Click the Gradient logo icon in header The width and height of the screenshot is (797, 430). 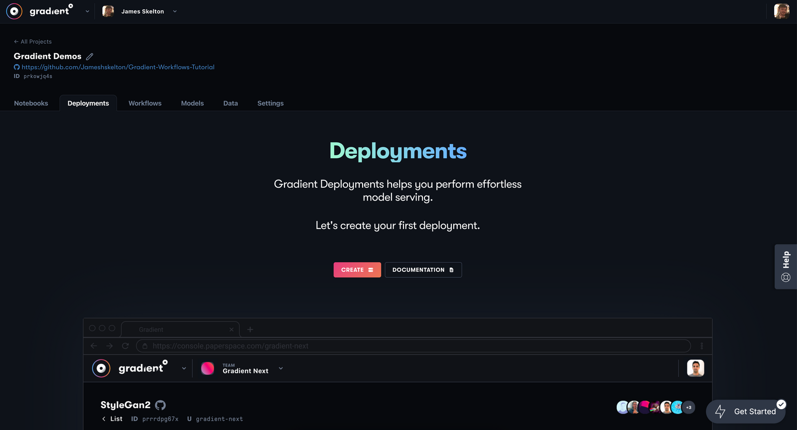click(14, 11)
